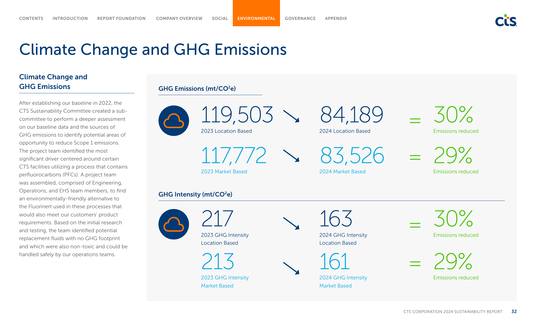
Task: Select the 119,503 value
Action: point(237,115)
